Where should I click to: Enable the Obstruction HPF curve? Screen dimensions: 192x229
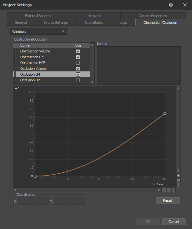tap(78, 63)
